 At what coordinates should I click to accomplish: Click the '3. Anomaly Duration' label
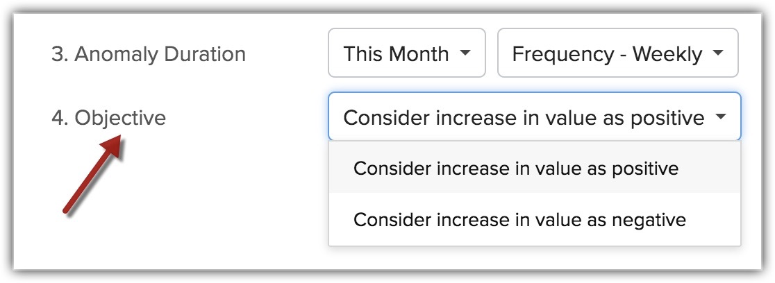149,54
